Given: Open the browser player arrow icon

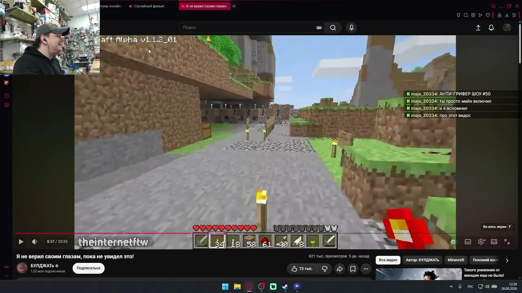Looking at the screenshot, I should (x=480, y=15).
